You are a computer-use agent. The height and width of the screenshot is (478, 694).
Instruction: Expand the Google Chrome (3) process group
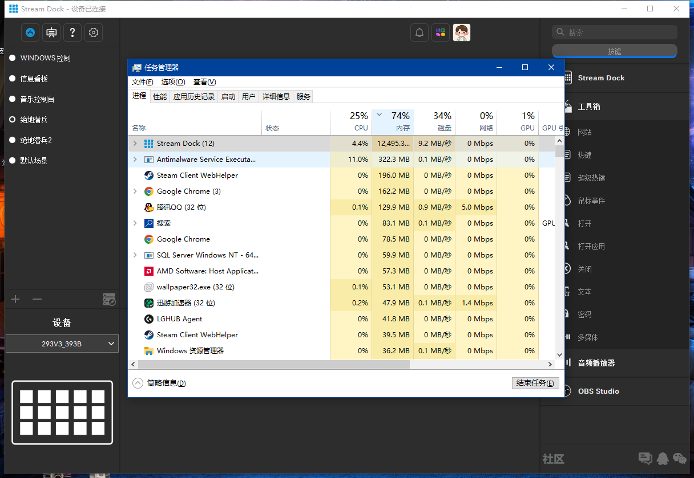coord(135,191)
